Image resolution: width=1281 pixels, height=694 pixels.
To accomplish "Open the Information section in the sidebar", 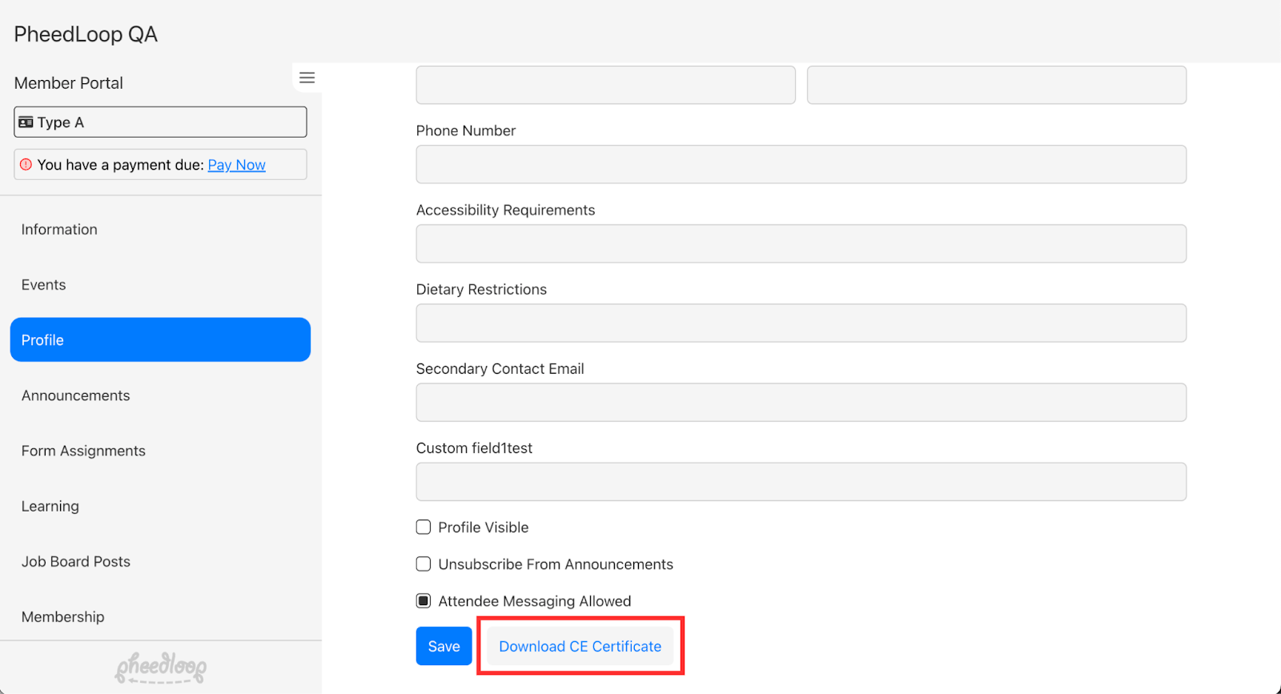I will click(160, 230).
